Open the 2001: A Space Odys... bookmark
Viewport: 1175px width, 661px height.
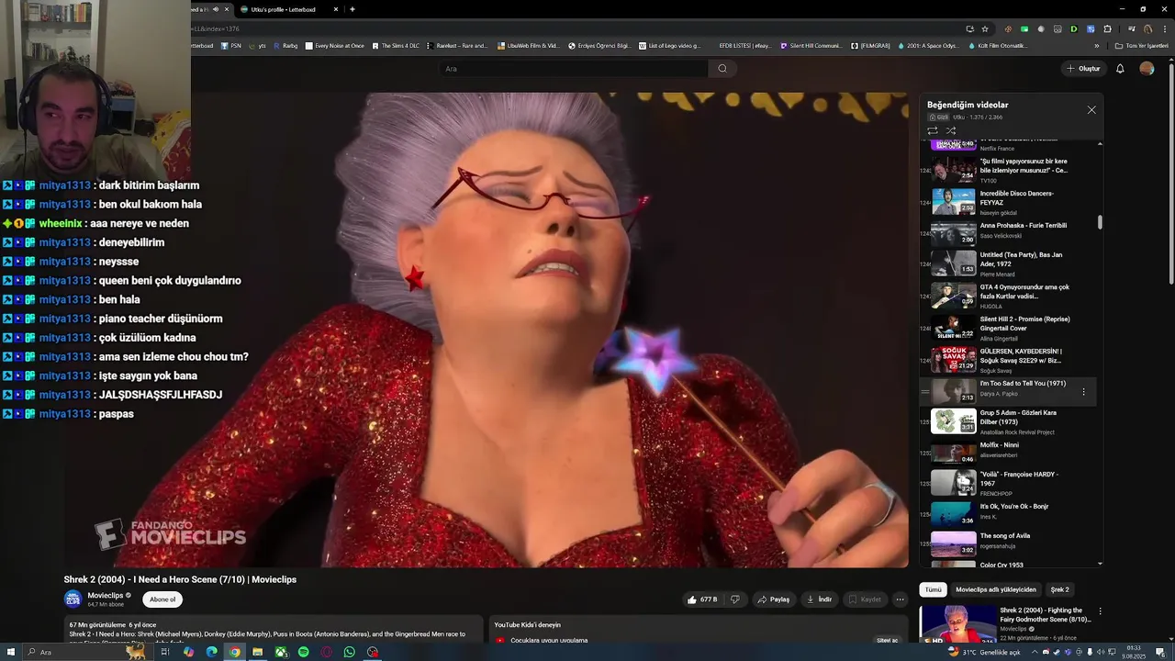[927, 45]
